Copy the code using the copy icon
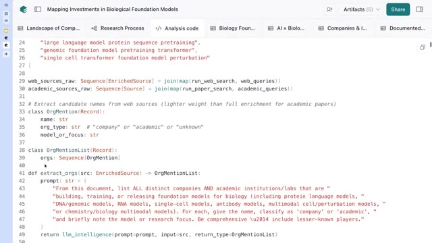This screenshot has height=243, width=432. tap(423, 47)
